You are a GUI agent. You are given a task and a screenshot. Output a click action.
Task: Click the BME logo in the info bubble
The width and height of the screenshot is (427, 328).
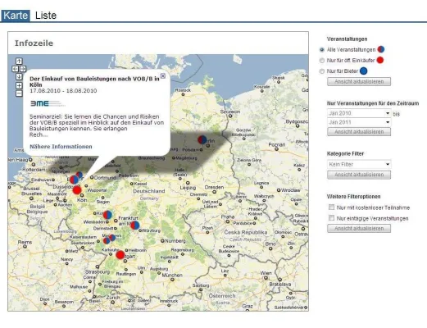(47, 103)
